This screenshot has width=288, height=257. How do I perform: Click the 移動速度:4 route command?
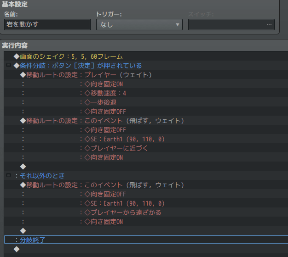pos(103,93)
